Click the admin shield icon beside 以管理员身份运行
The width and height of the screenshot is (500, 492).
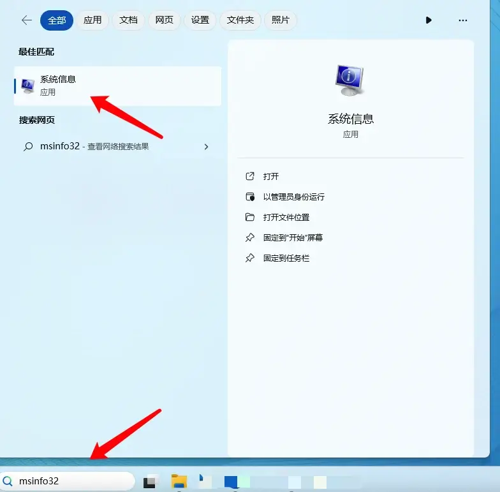250,197
